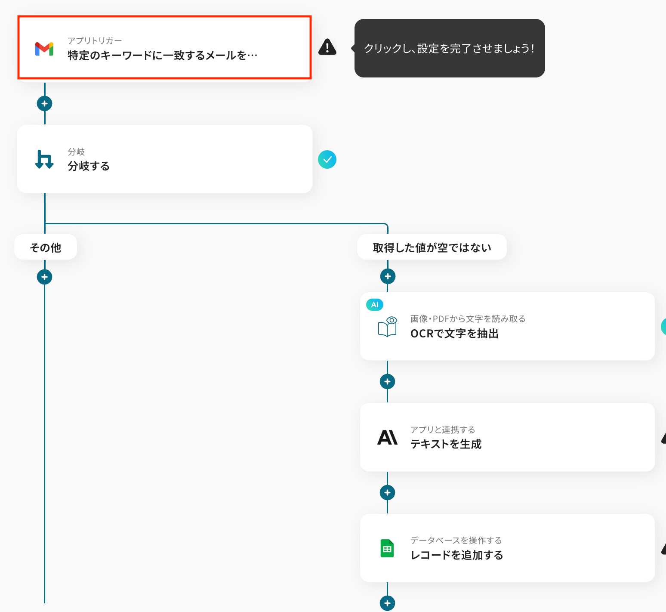
Task: Open the OCRで文字を抽出 step
Action: point(507,326)
